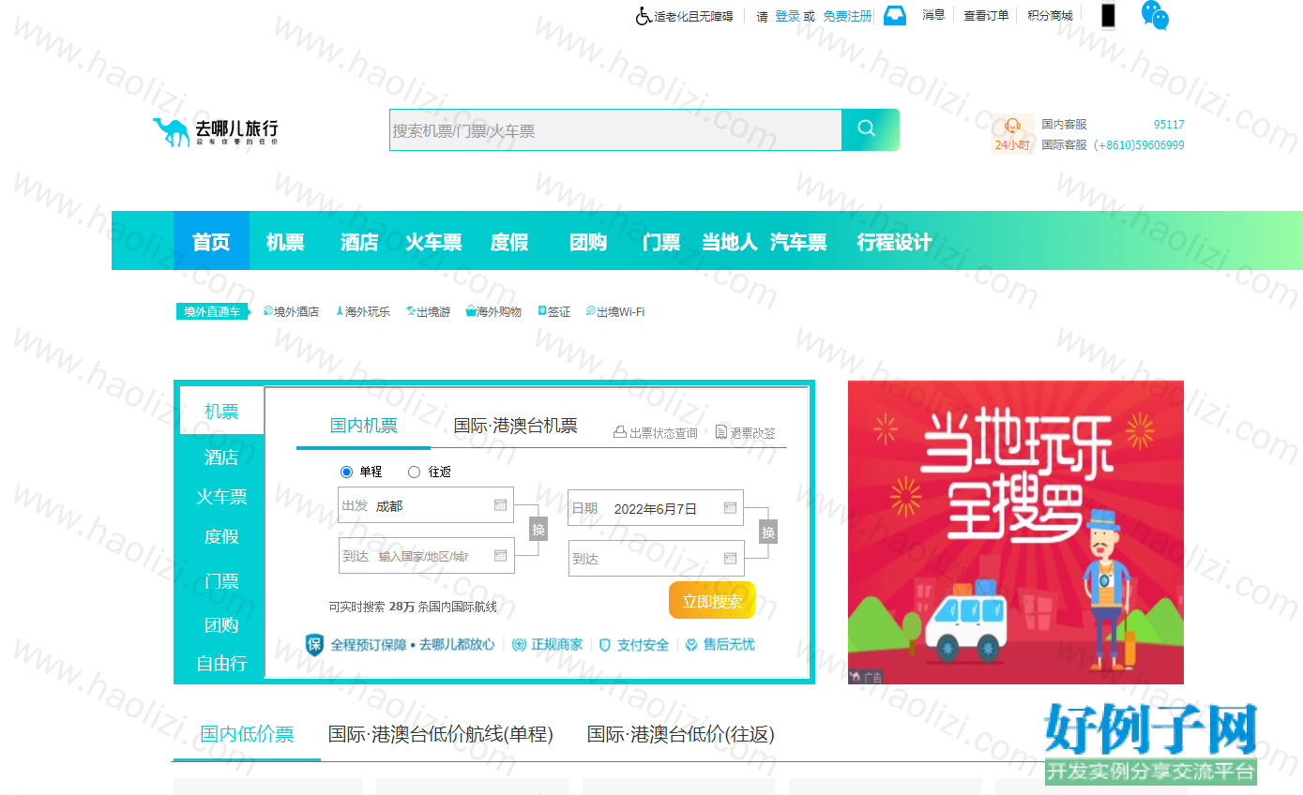Open the 出境游 link
This screenshot has width=1303, height=795.
428,311
